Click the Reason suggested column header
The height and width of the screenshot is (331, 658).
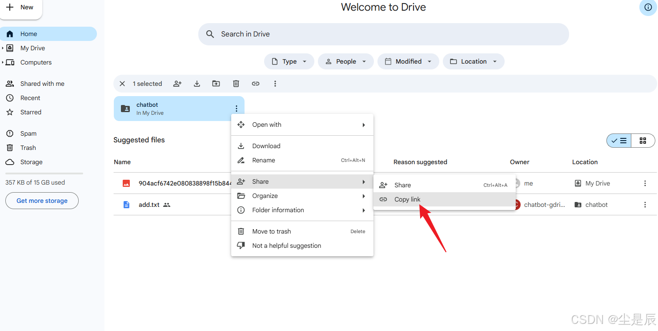pyautogui.click(x=420, y=162)
